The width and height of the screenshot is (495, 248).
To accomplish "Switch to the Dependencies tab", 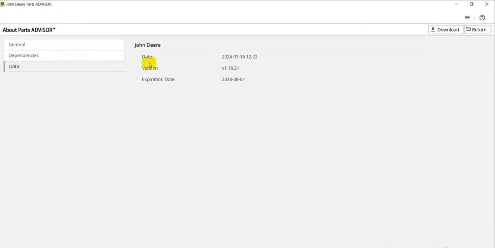I will [x=64, y=55].
